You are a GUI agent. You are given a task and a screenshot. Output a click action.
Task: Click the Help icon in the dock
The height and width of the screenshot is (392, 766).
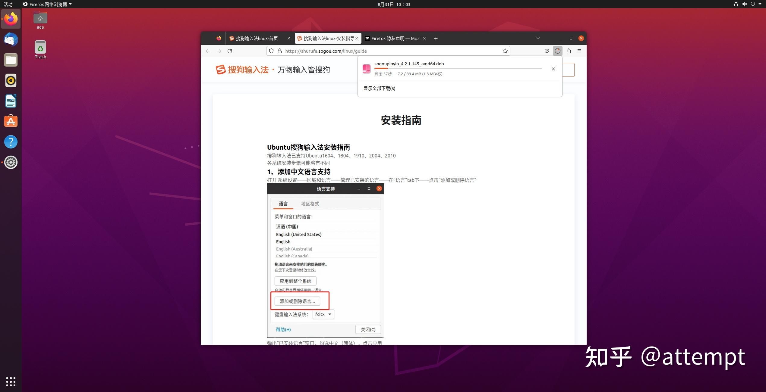coord(11,142)
